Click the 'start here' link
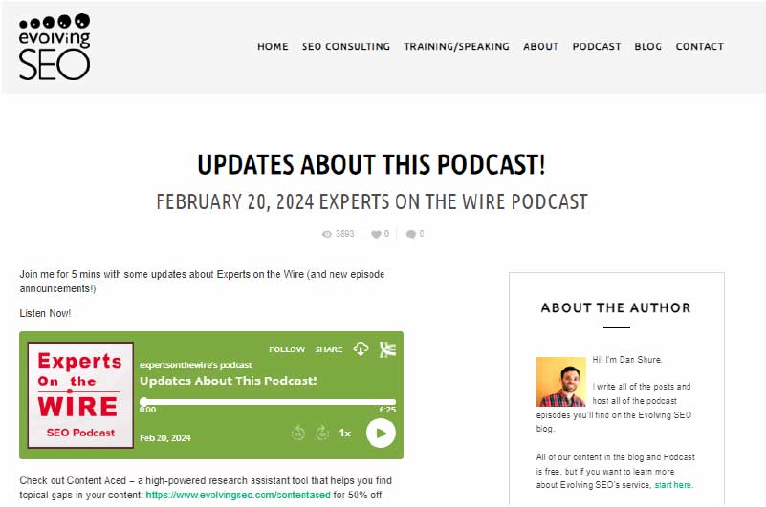This screenshot has width=766, height=507. pos(673,485)
